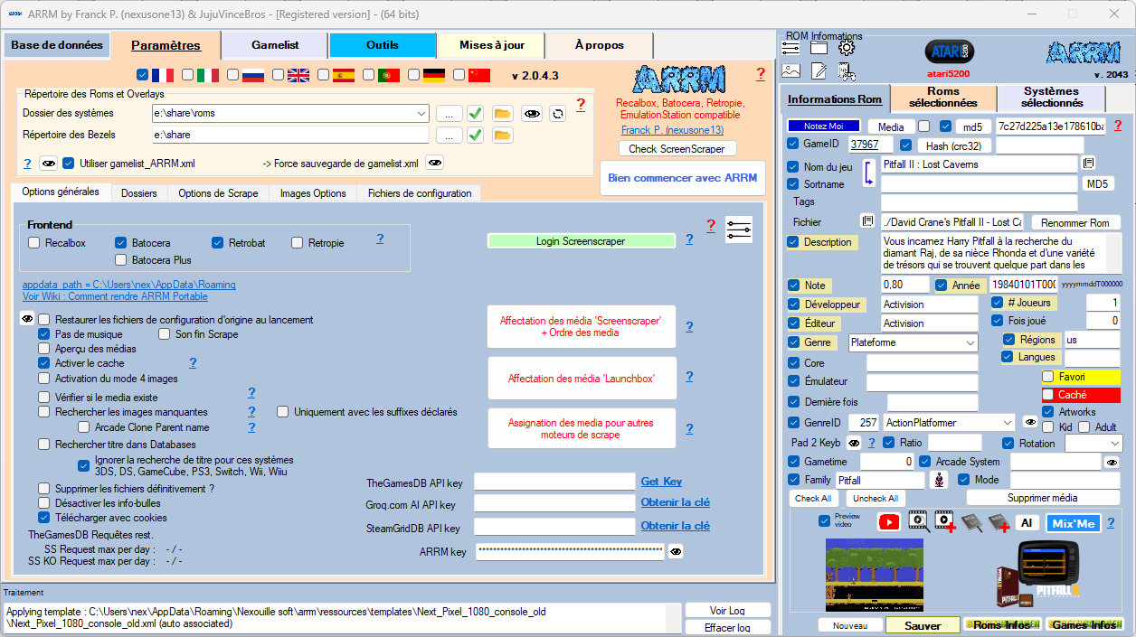Viewport: 1136px width, 637px height.
Task: Open the Outils tab
Action: click(382, 45)
